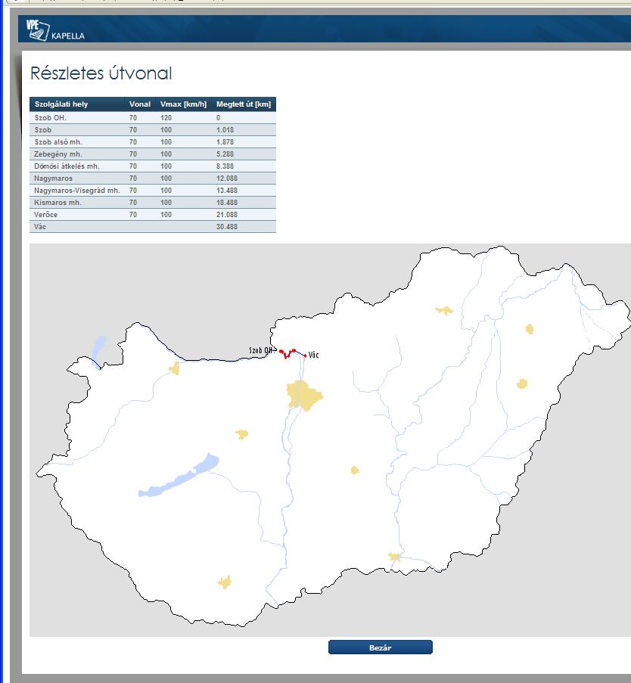Click the Verőce station row
631x683 pixels.
(153, 214)
